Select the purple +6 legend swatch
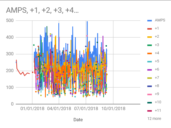171x128 pixels. (149, 69)
